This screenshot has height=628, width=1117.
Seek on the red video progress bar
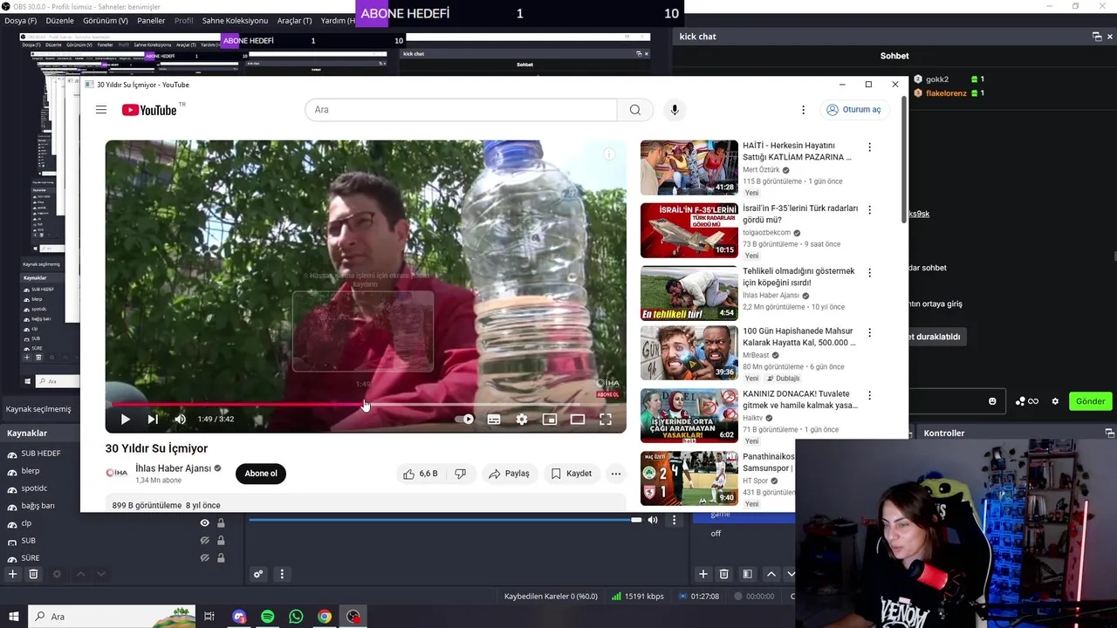(x=365, y=405)
